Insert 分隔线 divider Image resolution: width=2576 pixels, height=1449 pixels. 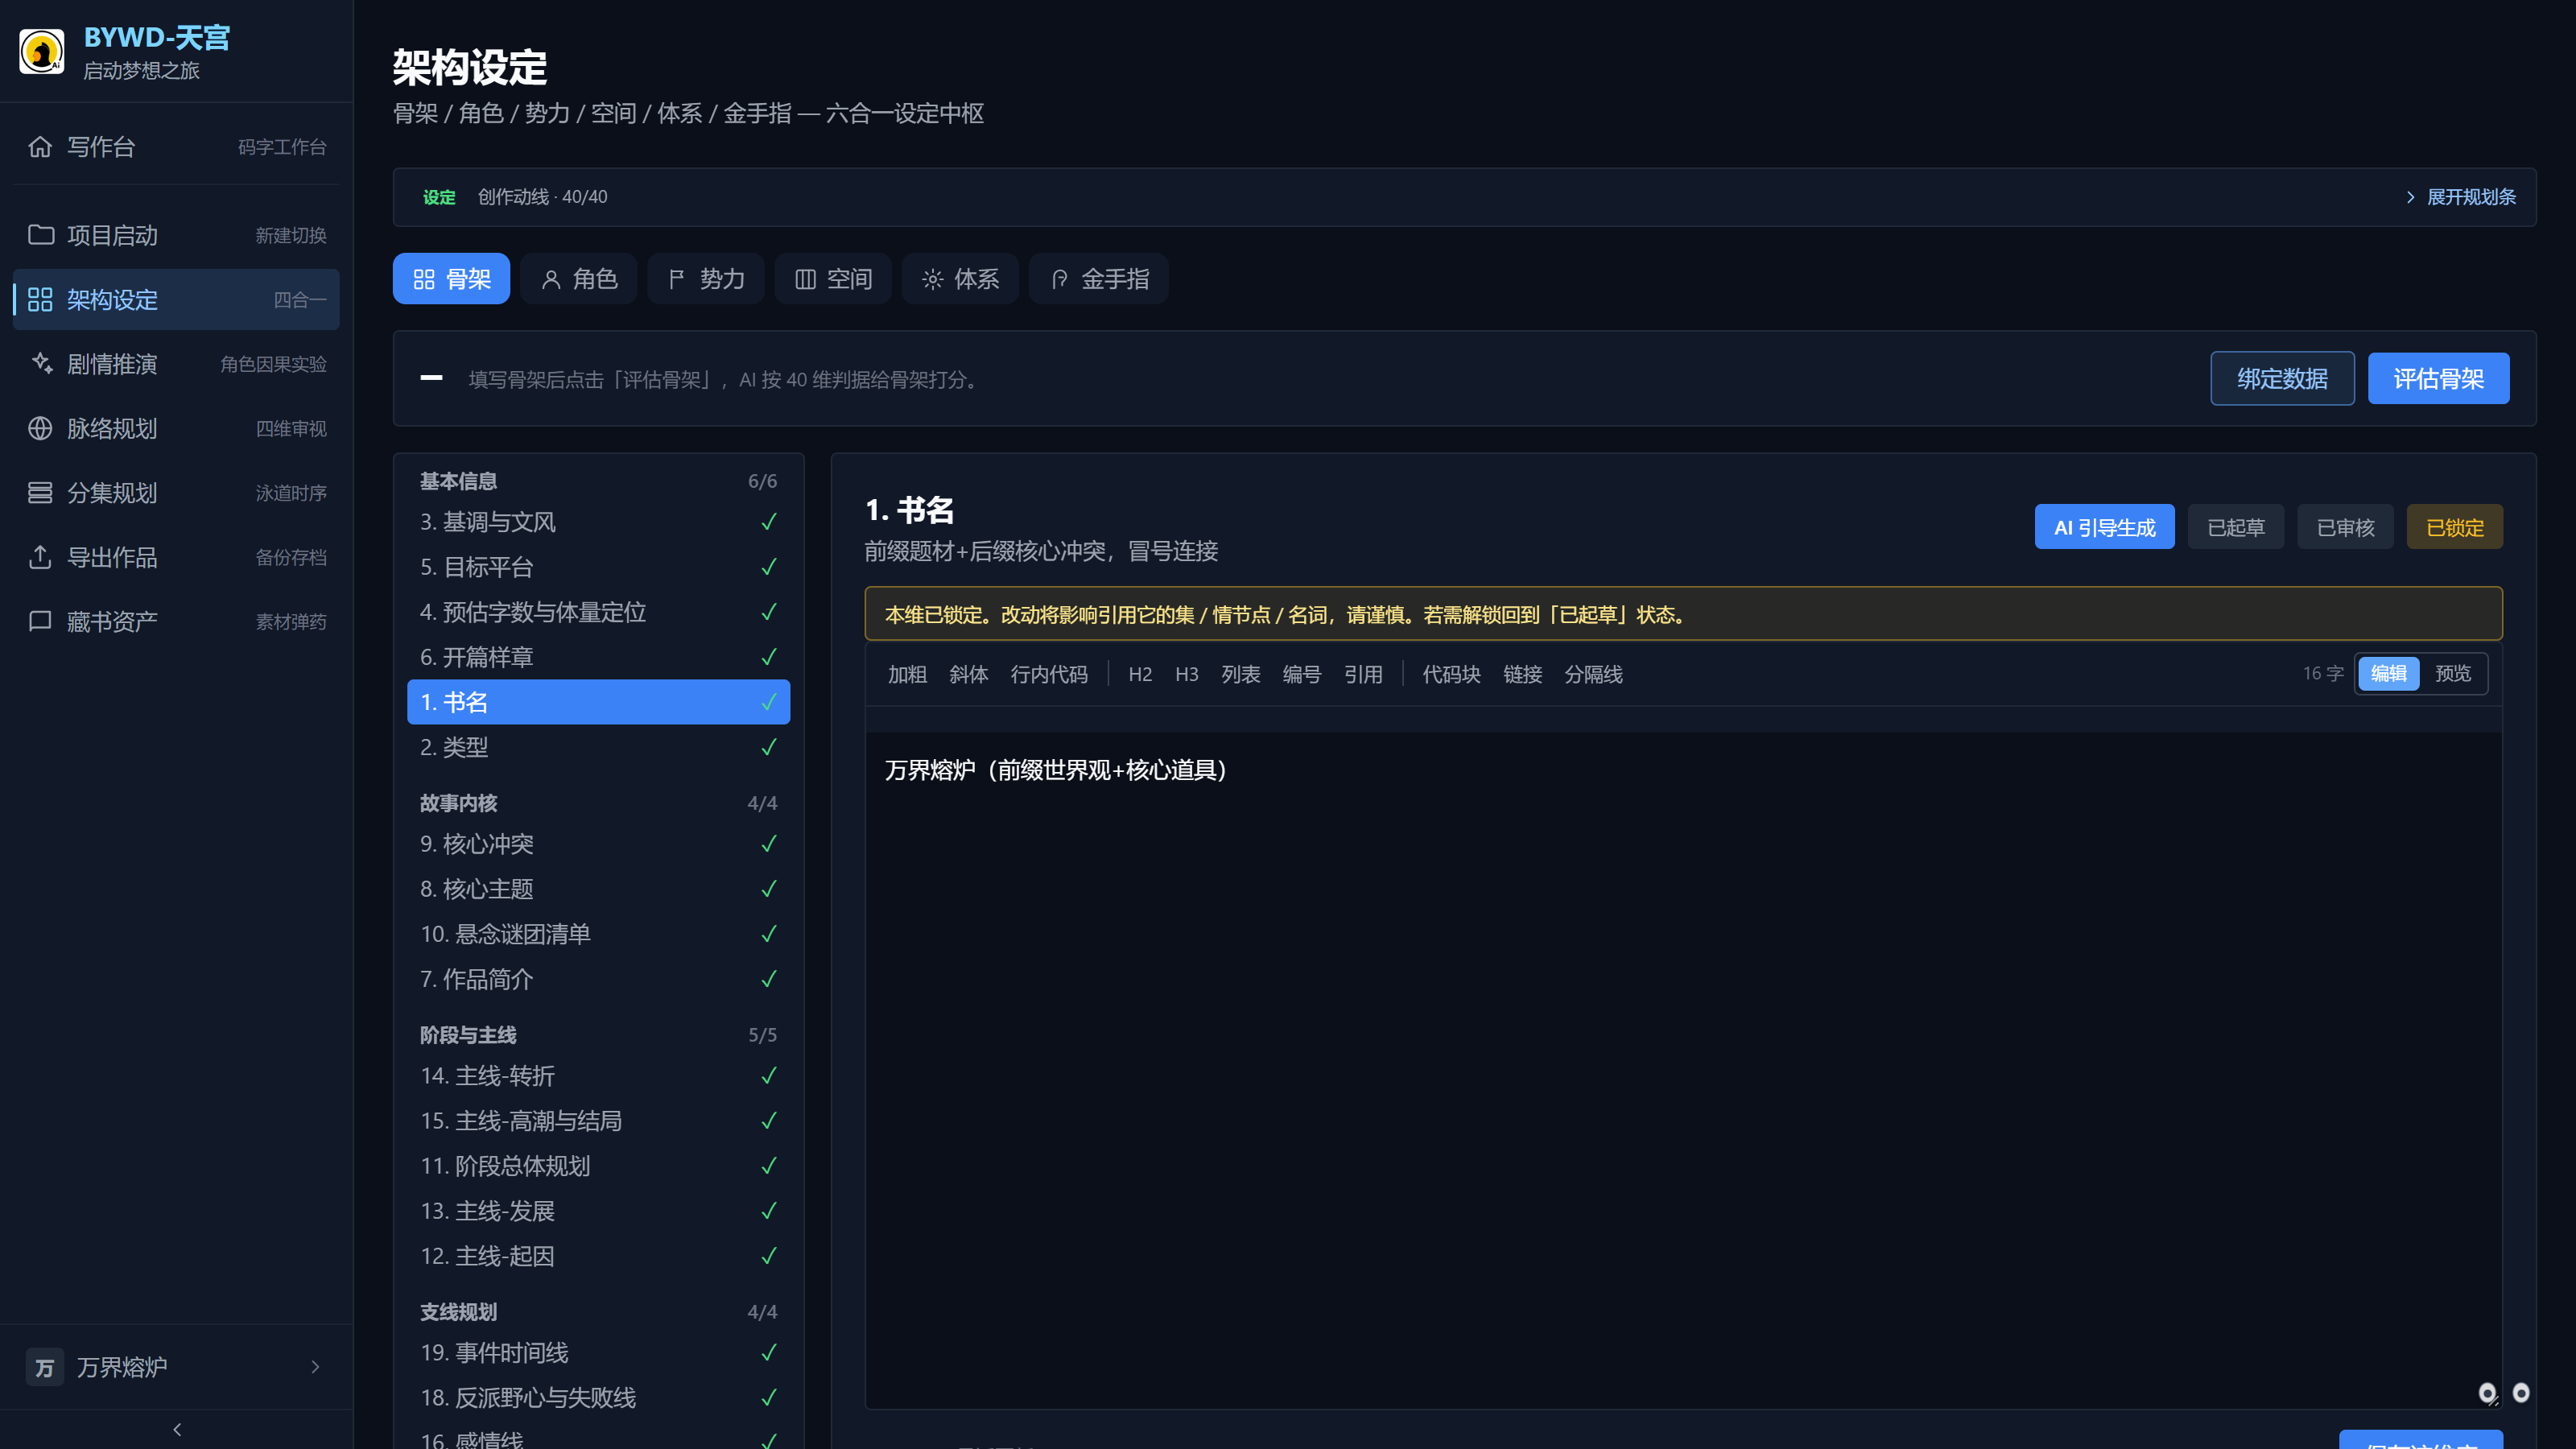click(x=1593, y=675)
